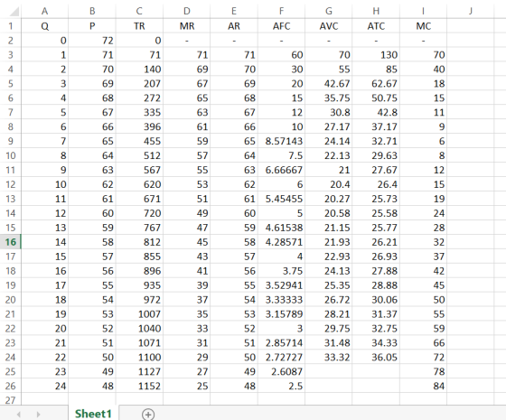Viewport: 506px width, 420px height.
Task: Click the AR header cell
Action: pos(234,26)
